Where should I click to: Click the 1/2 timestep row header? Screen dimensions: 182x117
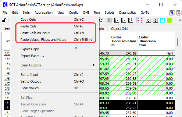7,59
